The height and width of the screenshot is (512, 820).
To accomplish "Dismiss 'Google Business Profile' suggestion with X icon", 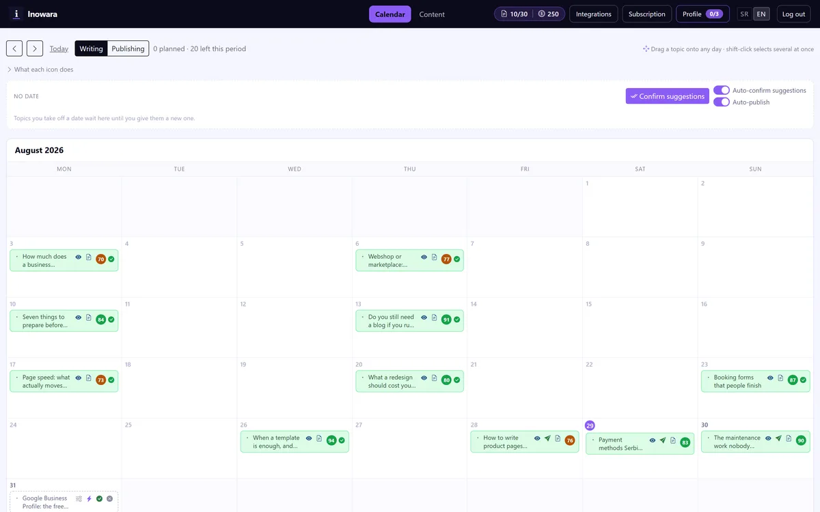I will click(109, 499).
